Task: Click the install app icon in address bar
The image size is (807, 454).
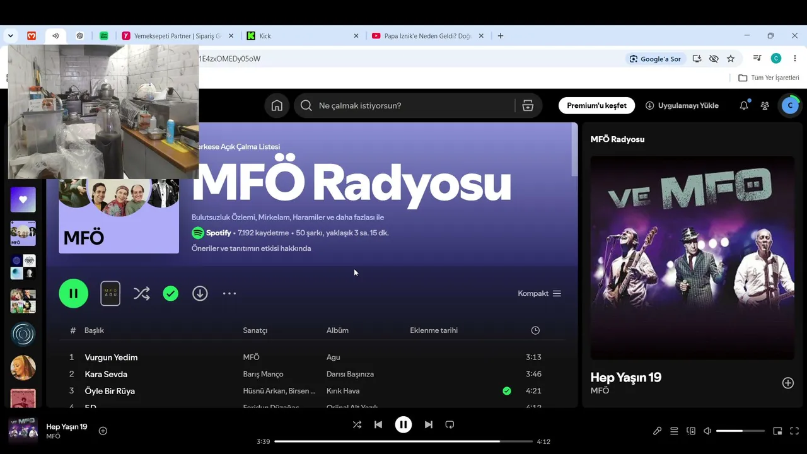Action: pos(697,59)
